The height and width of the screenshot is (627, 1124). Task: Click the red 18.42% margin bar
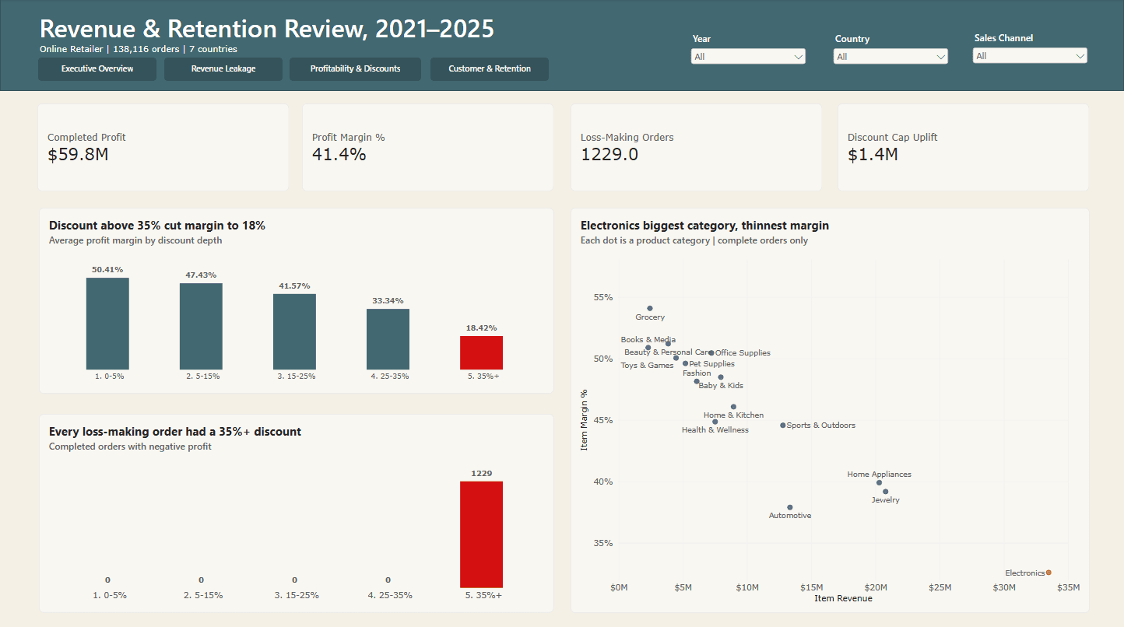tap(481, 353)
